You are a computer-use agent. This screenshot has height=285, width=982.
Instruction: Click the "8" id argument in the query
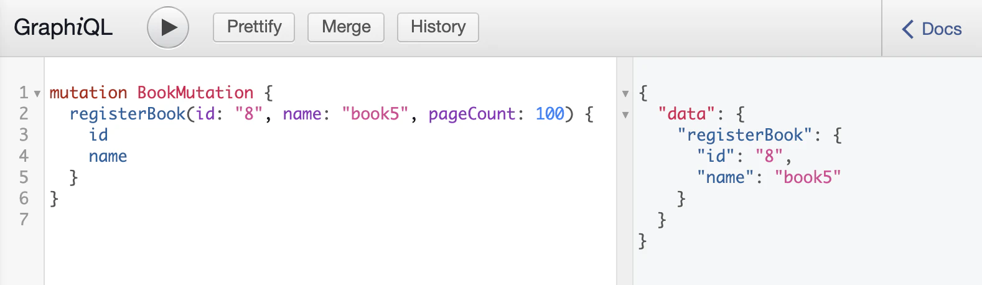click(249, 114)
